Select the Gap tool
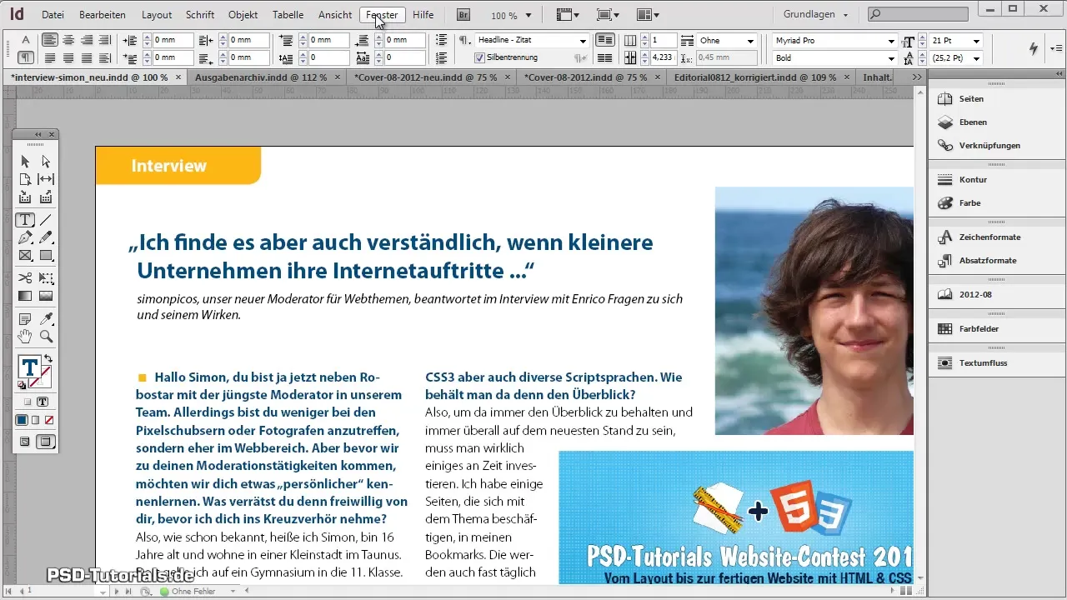The width and height of the screenshot is (1067, 600). point(46,179)
